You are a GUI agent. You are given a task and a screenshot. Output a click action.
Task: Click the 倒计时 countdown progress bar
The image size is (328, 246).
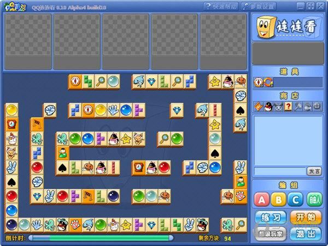[101, 238]
